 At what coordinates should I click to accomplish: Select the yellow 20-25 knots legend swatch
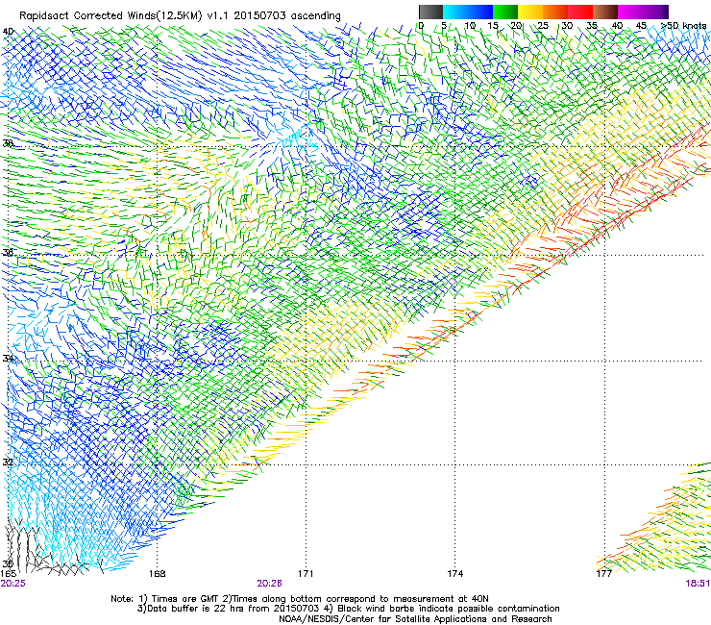530,12
